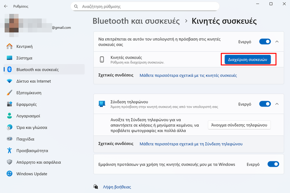Open Εξατομίκευση paintbrush icon

[9, 93]
